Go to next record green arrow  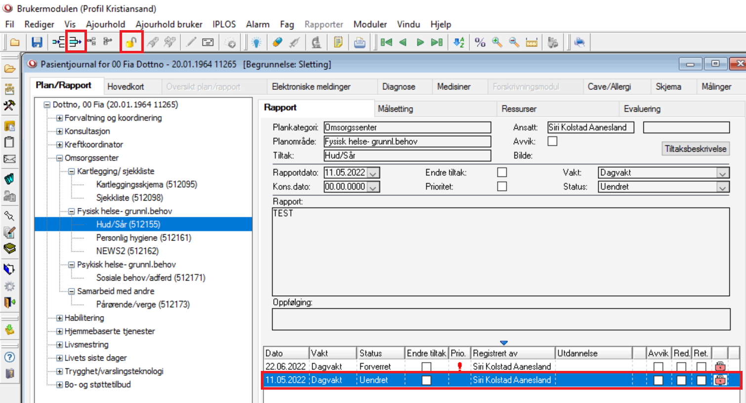click(420, 42)
